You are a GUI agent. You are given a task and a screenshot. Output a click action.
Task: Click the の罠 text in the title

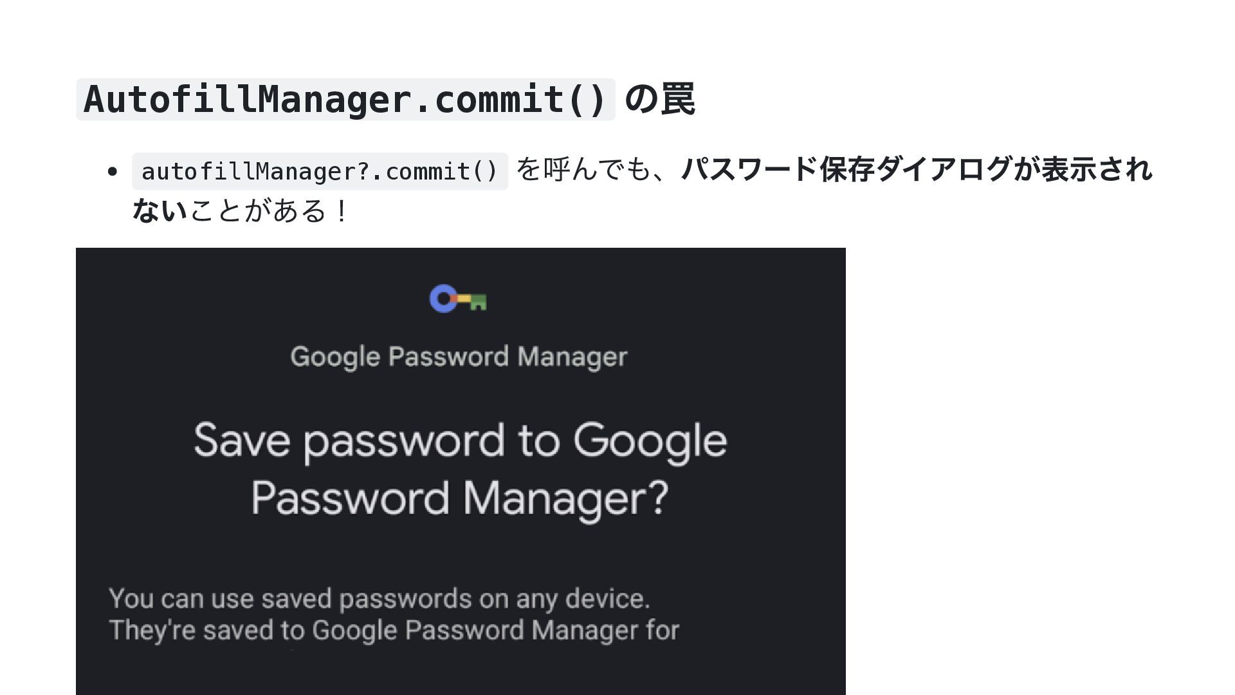click(659, 100)
